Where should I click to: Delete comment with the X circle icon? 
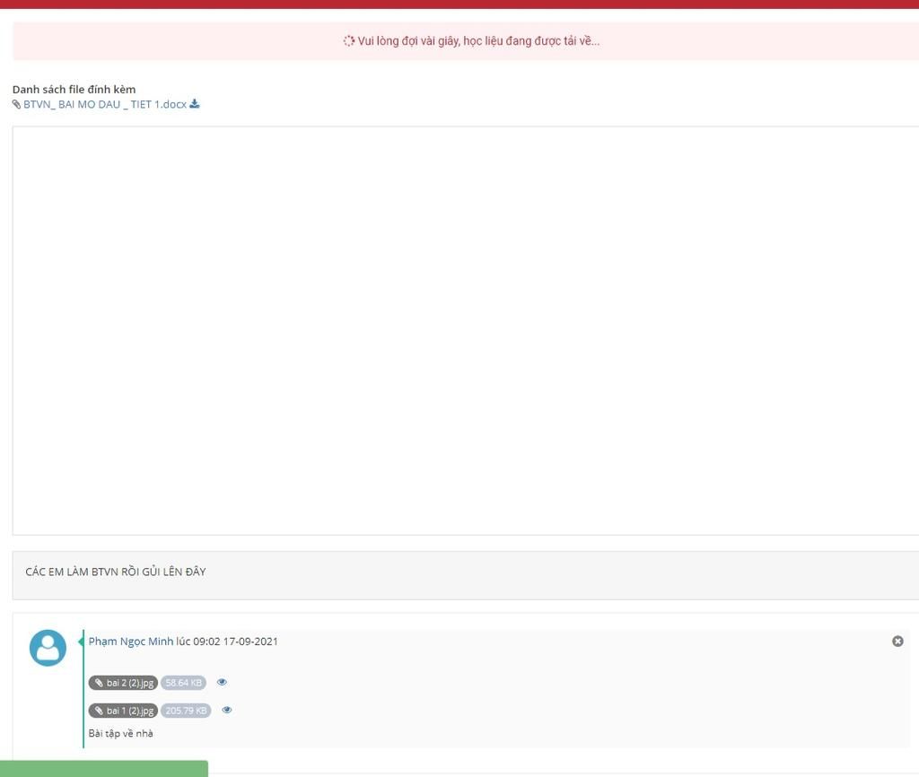(897, 641)
